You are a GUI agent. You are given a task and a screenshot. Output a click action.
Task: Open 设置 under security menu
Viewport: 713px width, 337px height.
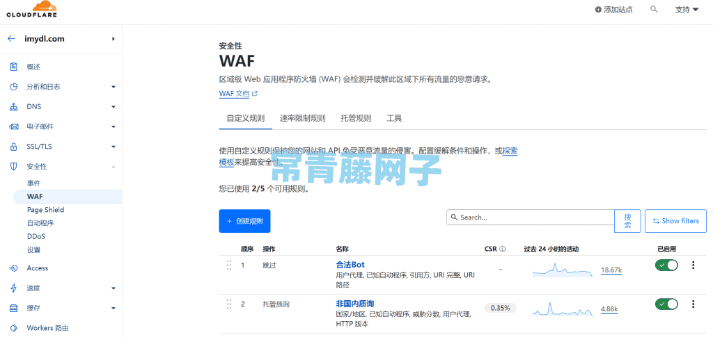(x=33, y=249)
